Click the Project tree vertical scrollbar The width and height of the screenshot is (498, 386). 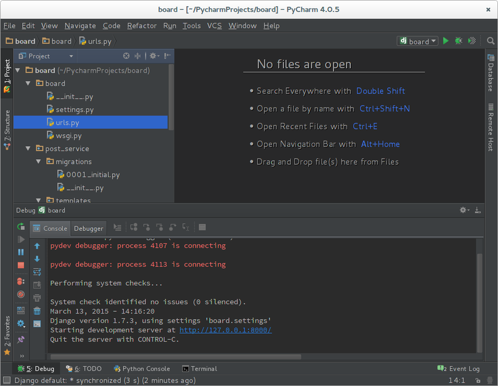(171, 97)
